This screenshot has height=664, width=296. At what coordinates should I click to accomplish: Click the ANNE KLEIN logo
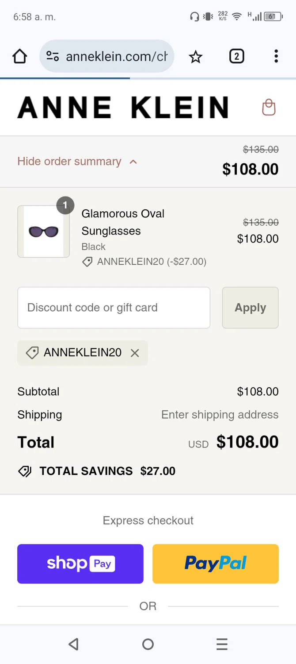(123, 108)
